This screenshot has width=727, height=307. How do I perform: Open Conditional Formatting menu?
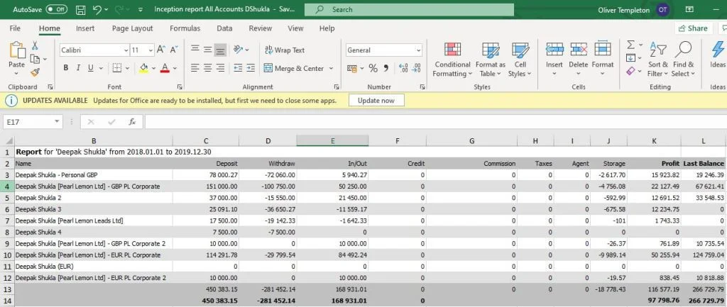(452, 60)
